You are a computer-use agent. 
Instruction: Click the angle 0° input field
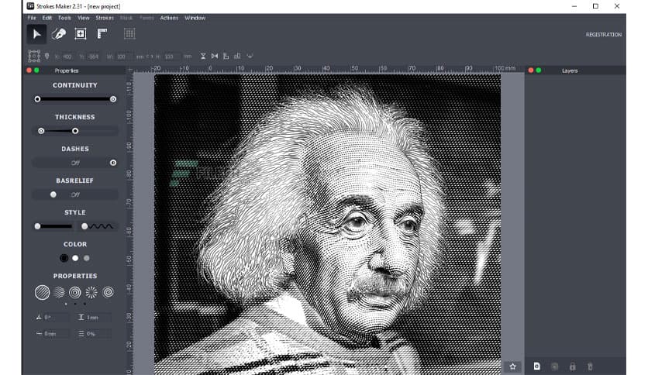56,317
